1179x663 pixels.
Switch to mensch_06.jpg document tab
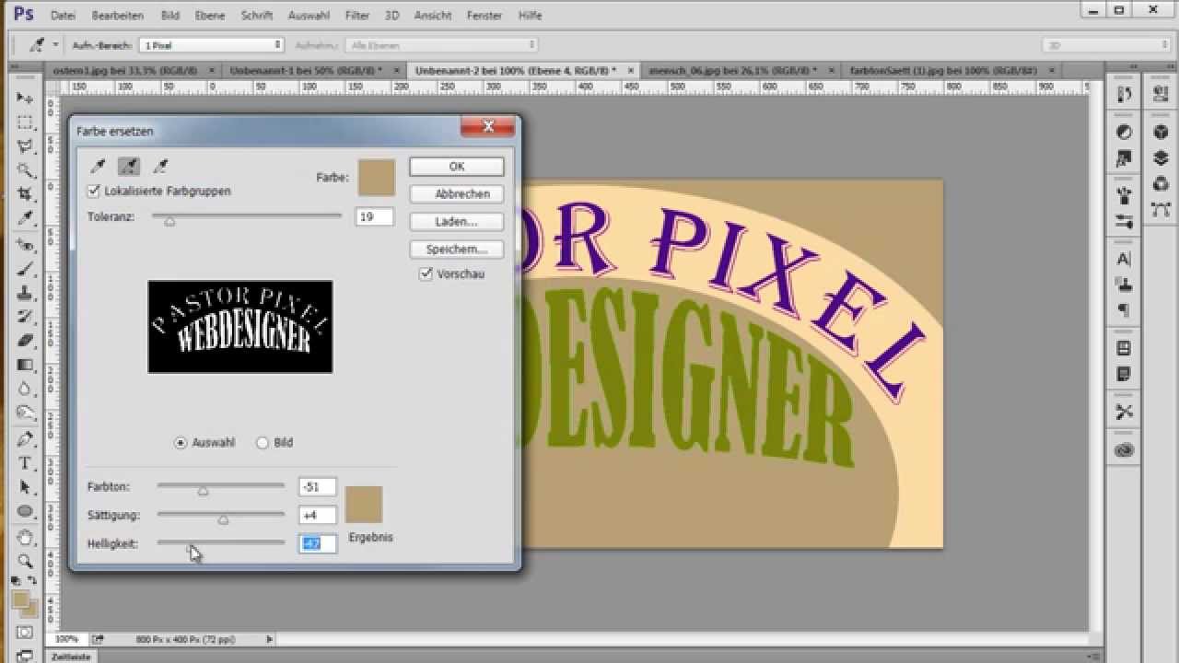pos(733,70)
